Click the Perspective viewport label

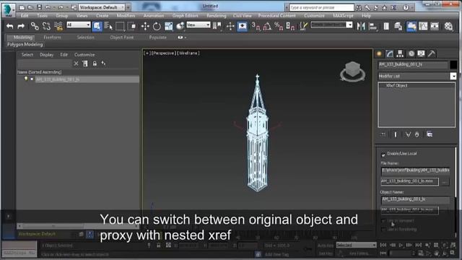tap(163, 53)
